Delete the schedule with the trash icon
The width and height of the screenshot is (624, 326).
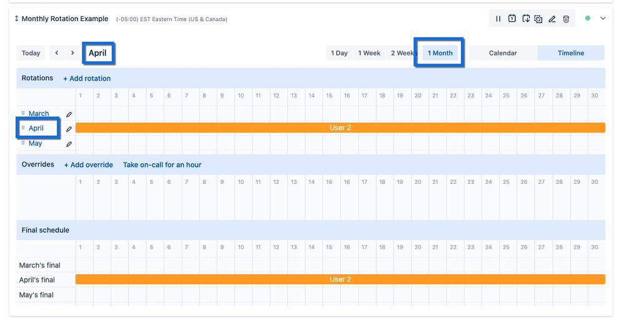coord(566,19)
